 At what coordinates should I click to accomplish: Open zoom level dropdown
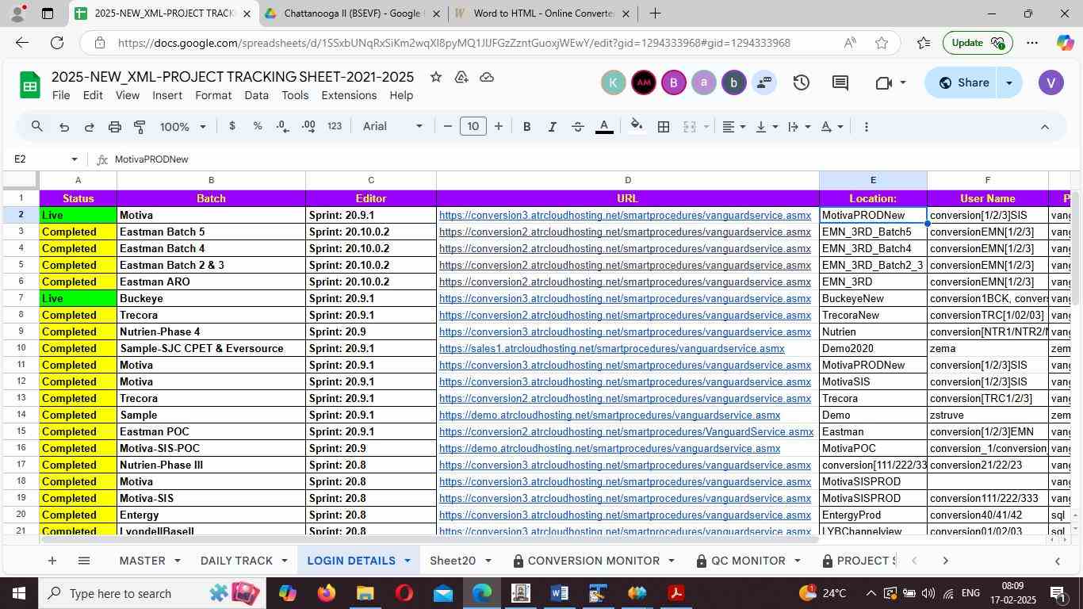coord(183,127)
